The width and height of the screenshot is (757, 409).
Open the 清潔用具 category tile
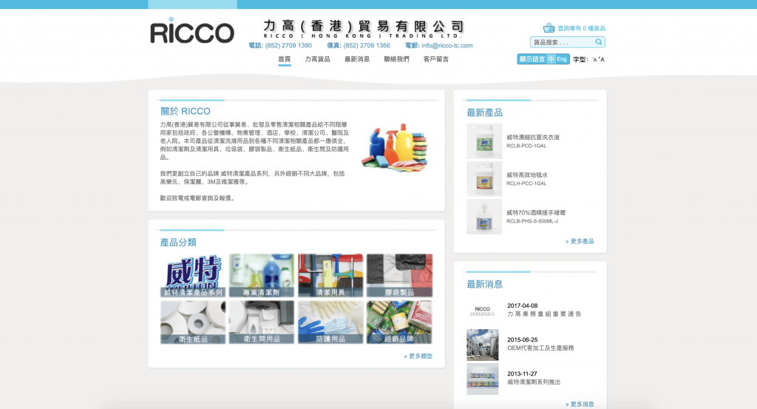point(330,275)
